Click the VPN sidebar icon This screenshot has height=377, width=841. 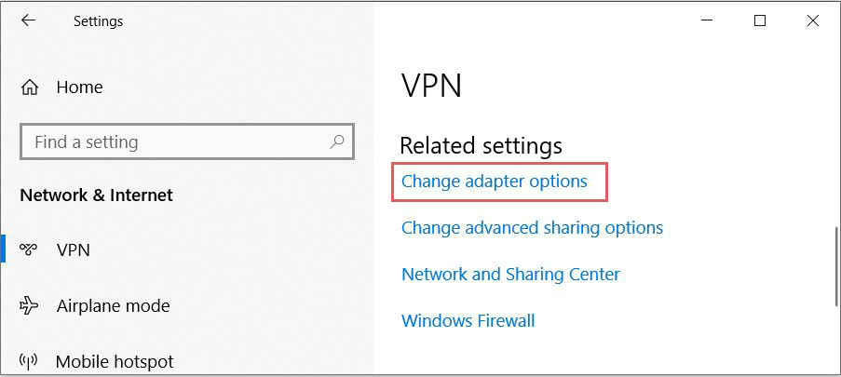click(x=29, y=249)
